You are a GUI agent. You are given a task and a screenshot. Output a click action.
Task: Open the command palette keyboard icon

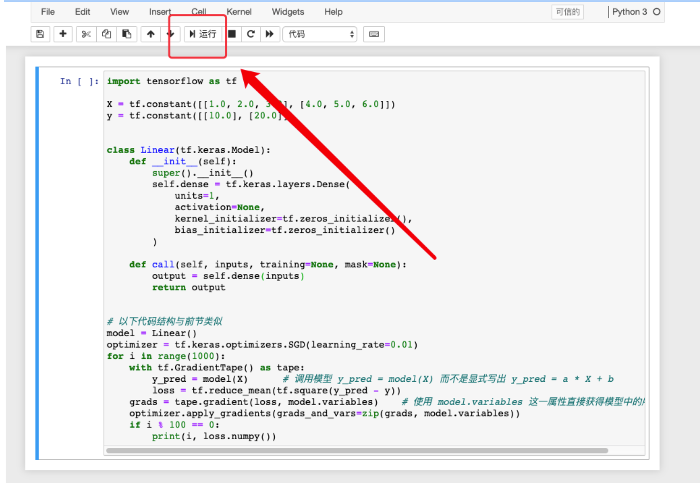[374, 34]
